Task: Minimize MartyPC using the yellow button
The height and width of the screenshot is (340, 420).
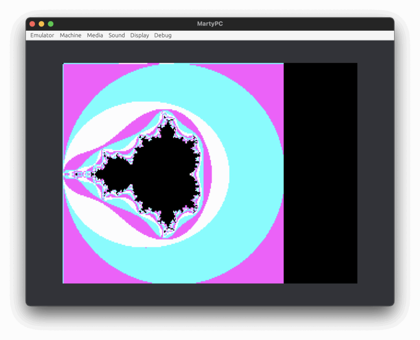Action: pyautogui.click(x=41, y=24)
